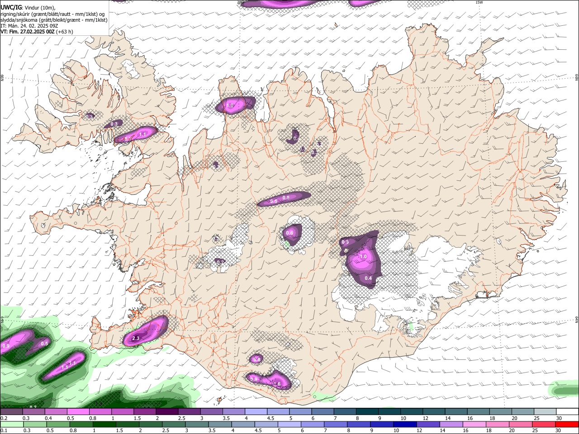Click the bright pink snow swatch above 0.5

[x=78, y=412]
